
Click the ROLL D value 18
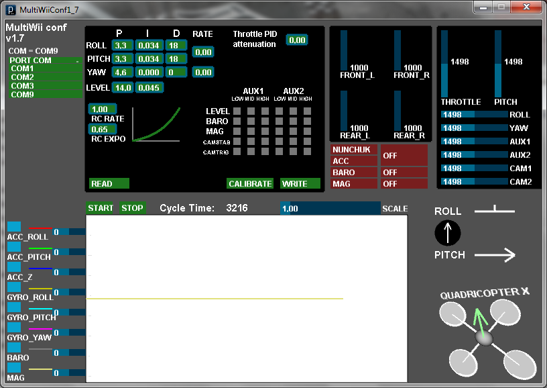[x=176, y=46]
